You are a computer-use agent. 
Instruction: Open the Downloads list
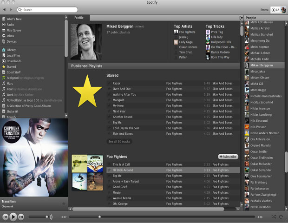pos(14,61)
